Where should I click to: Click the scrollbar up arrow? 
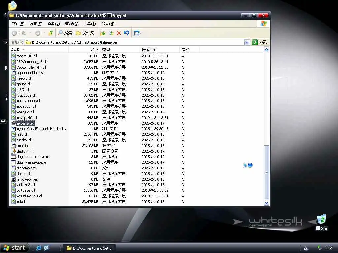click(267, 49)
